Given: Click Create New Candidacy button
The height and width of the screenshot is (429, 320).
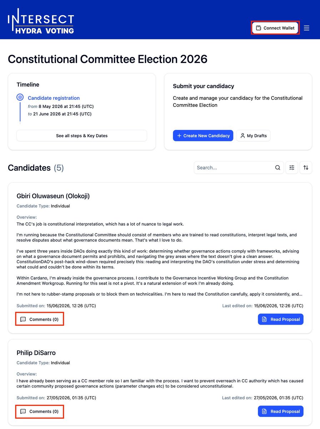Looking at the screenshot, I should (203, 136).
